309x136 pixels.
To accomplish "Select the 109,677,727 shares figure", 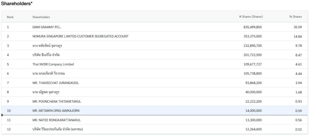I will [x=253, y=64].
